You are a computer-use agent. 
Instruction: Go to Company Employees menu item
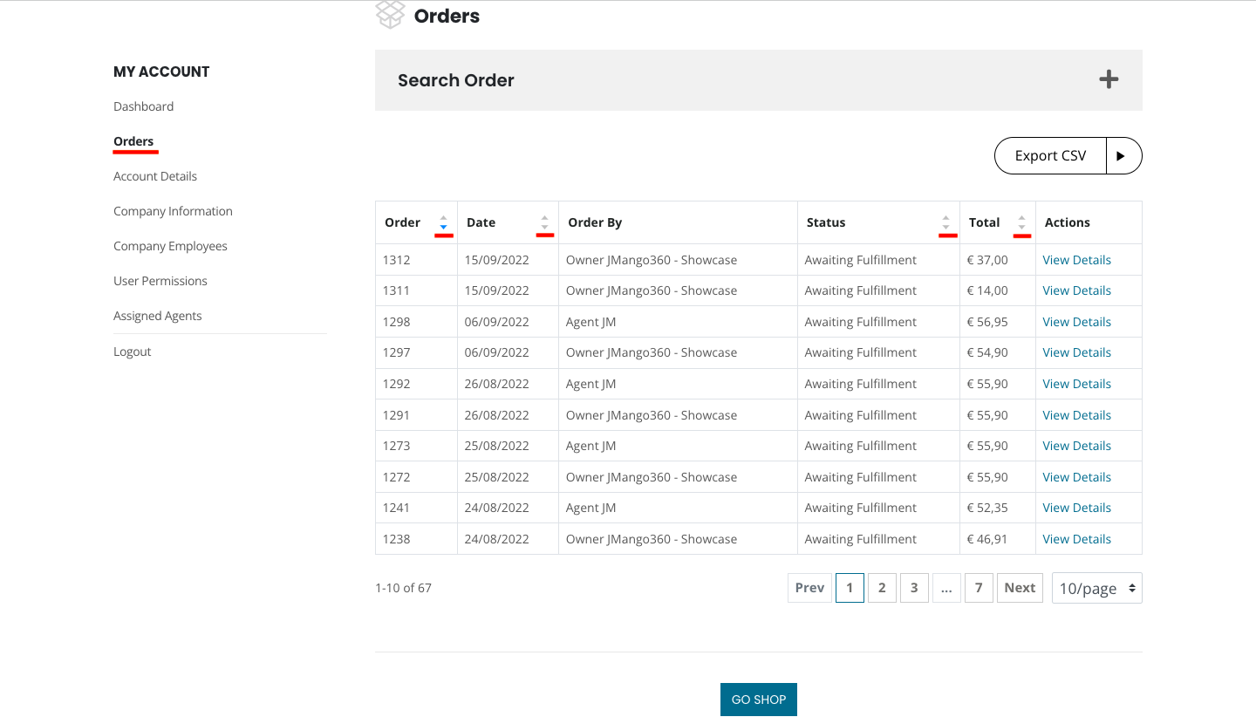(170, 246)
